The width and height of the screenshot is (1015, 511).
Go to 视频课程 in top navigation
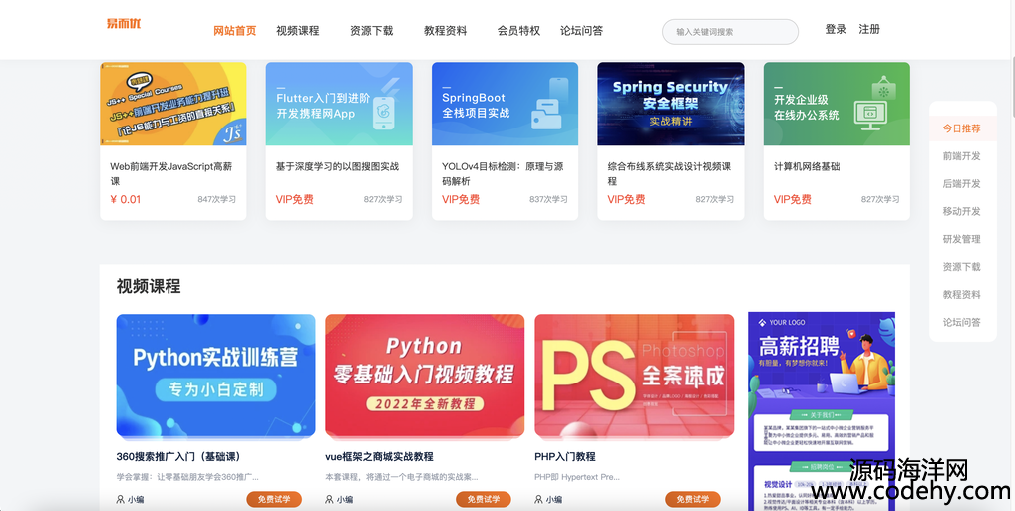(x=298, y=31)
